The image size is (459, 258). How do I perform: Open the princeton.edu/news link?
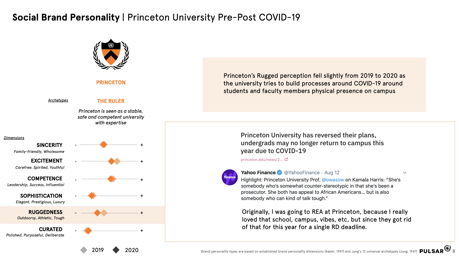pos(261,159)
